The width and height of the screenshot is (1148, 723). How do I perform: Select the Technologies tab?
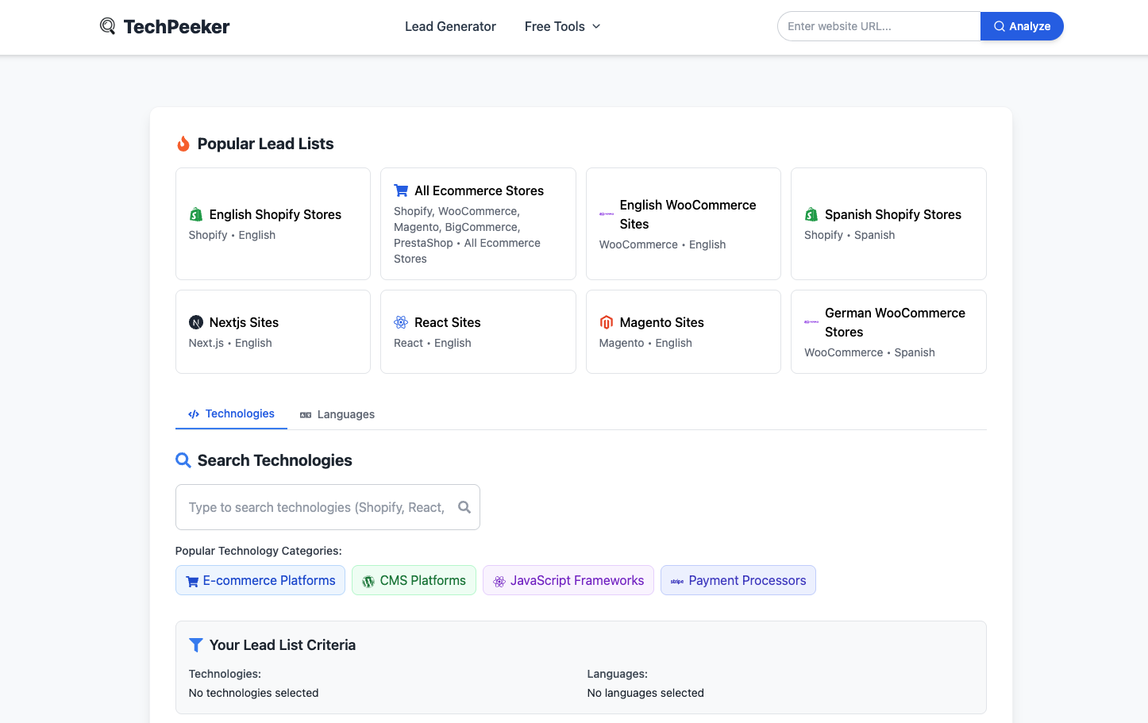click(231, 413)
